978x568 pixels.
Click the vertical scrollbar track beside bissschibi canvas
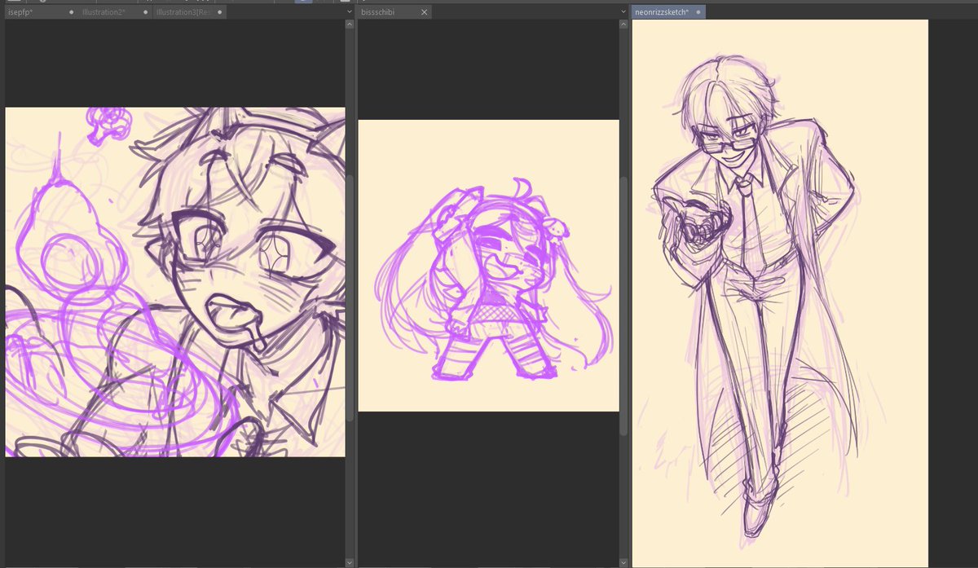[x=622, y=285]
